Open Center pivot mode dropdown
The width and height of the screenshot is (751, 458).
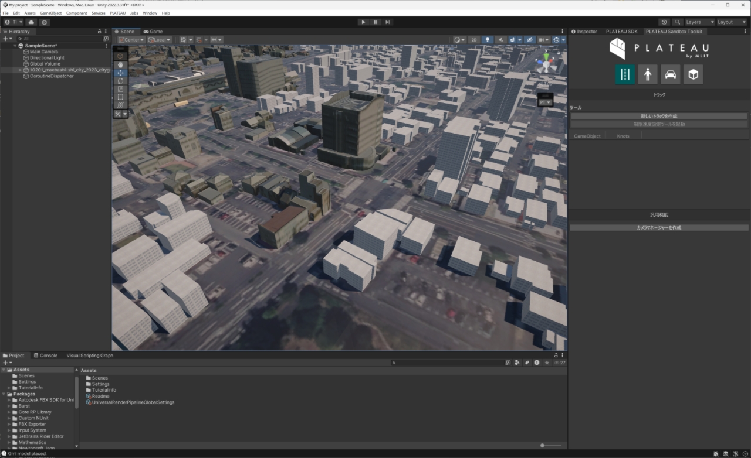131,40
